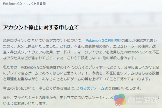
Task: Go to the よくある質問 breadcrumb page
Action: (x=36, y=4)
